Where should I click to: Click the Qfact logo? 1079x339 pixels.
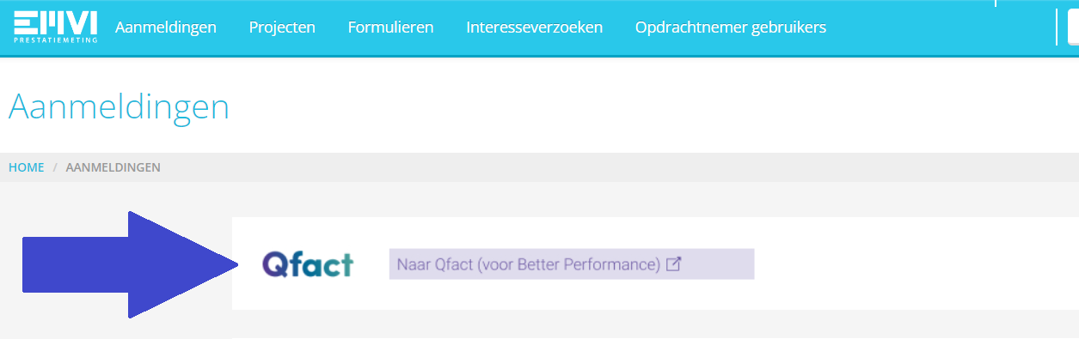[x=308, y=264]
